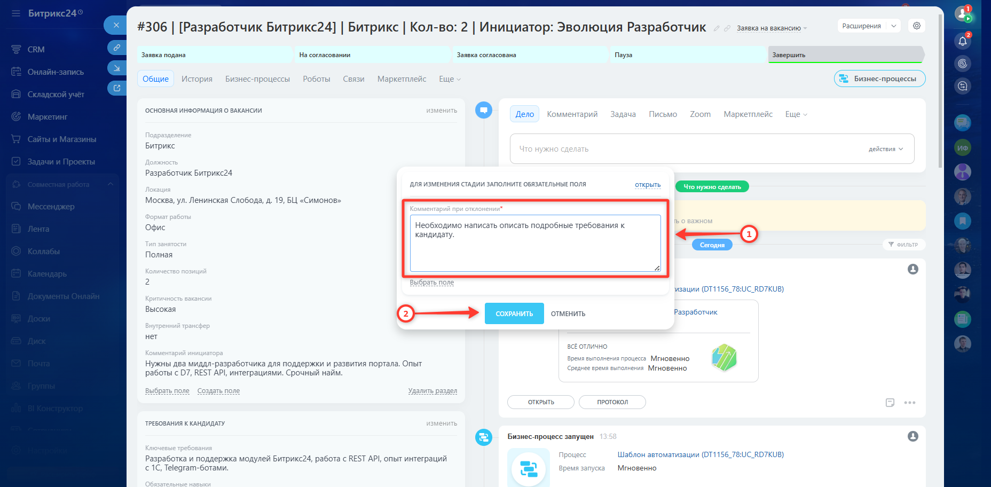991x487 pixels.
Task: Click Выбрать поле link in the popup
Action: pos(432,282)
